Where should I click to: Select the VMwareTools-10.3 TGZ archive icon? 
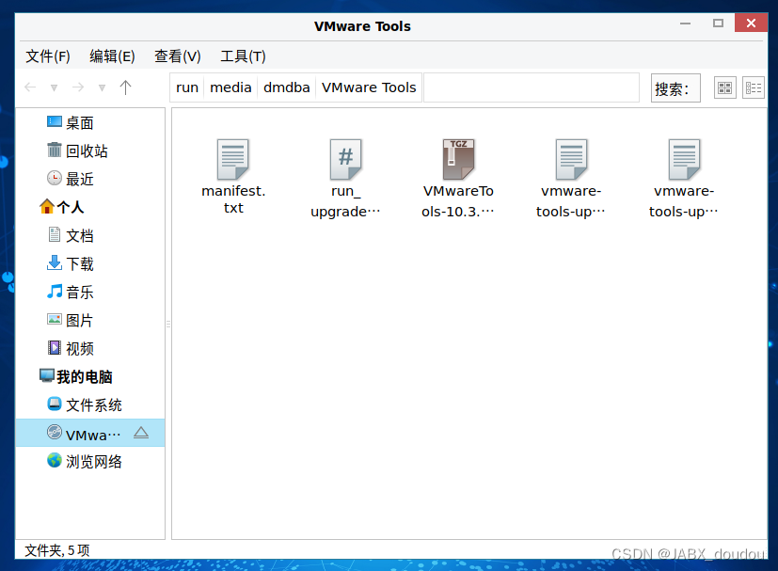[x=458, y=159]
